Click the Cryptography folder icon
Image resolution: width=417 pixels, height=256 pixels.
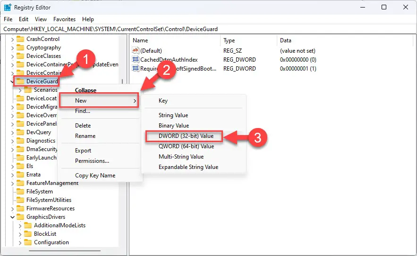(20, 48)
